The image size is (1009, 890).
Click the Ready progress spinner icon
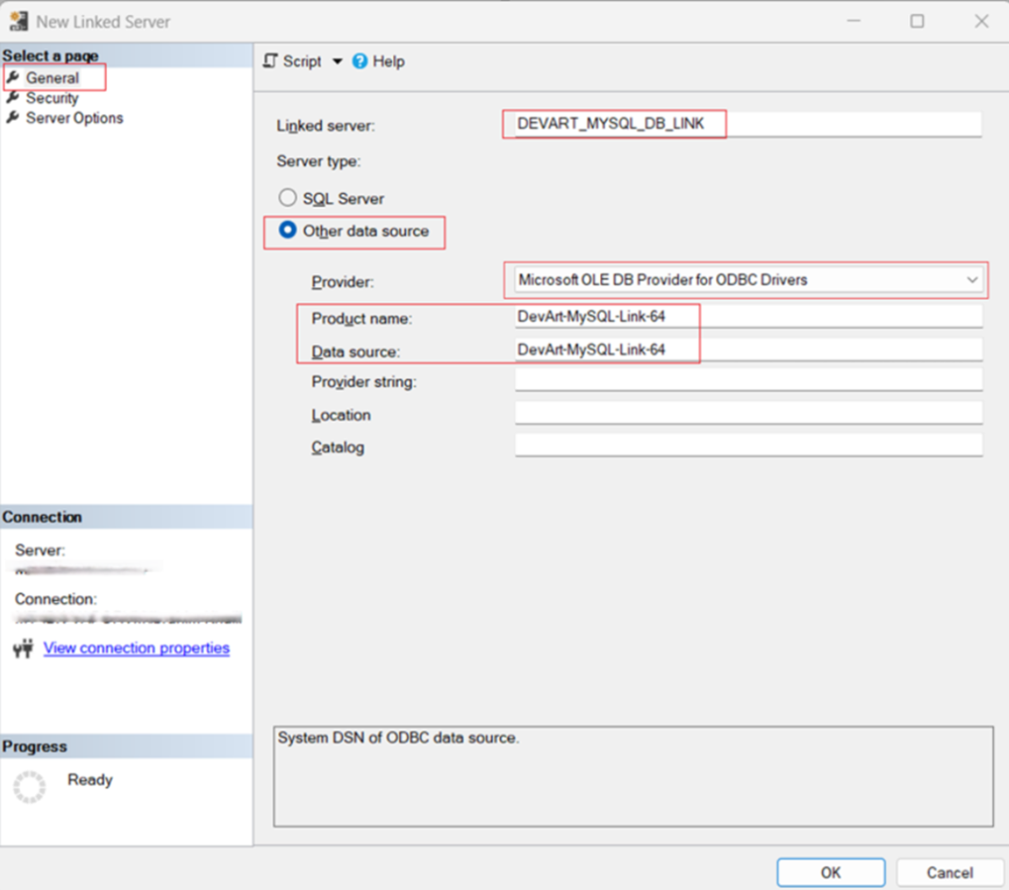tap(29, 785)
